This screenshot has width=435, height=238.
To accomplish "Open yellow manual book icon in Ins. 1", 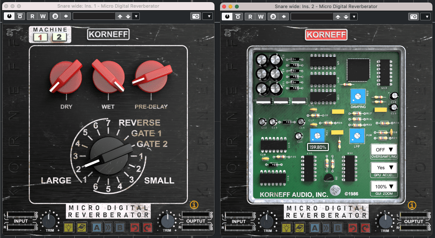I will tap(82, 227).
